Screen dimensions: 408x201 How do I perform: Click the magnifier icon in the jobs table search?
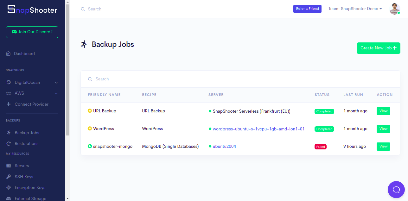click(90, 79)
